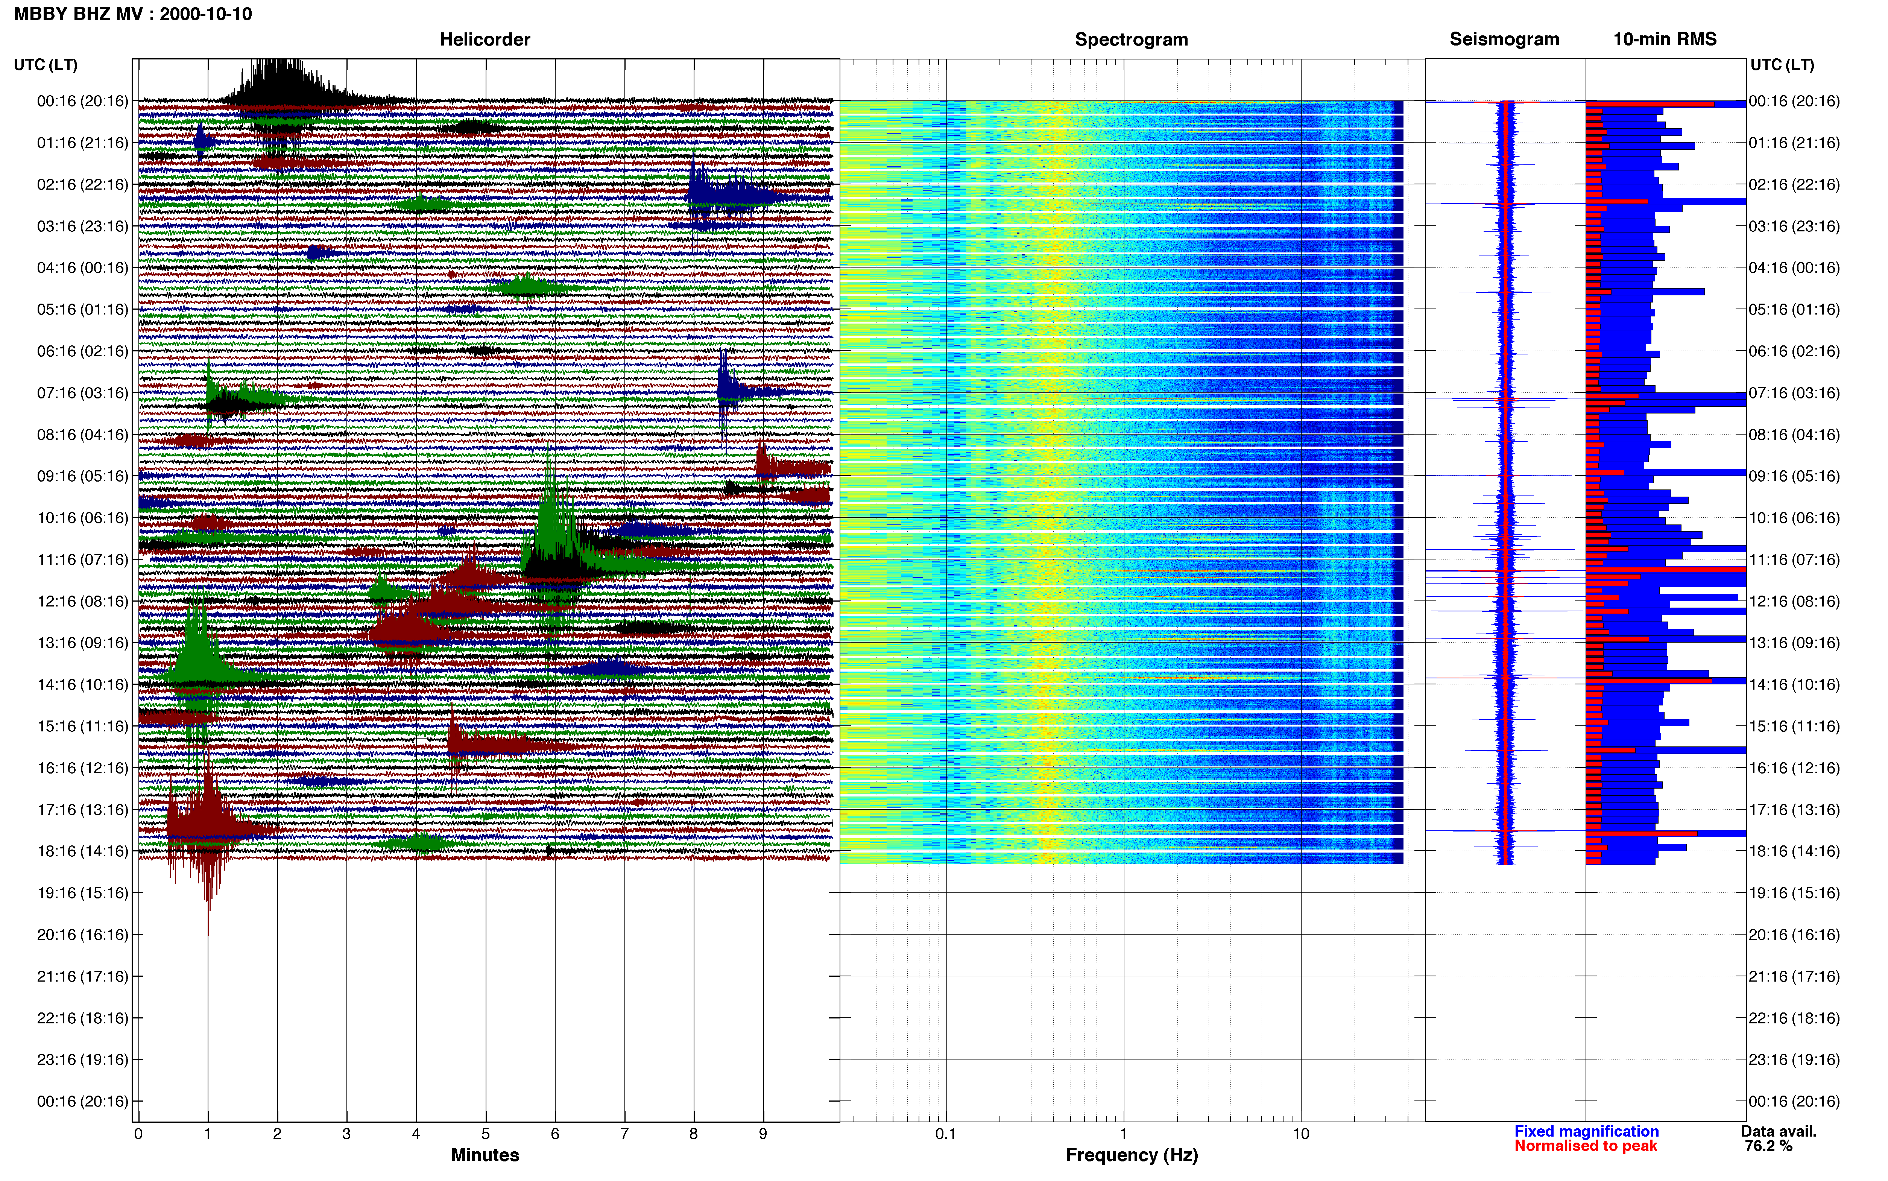Click left axis label '08:16 (04:16)'

[83, 434]
